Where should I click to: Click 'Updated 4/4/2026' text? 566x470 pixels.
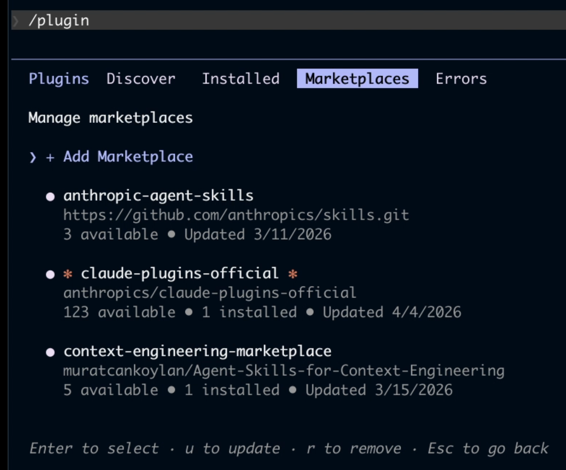[392, 313]
